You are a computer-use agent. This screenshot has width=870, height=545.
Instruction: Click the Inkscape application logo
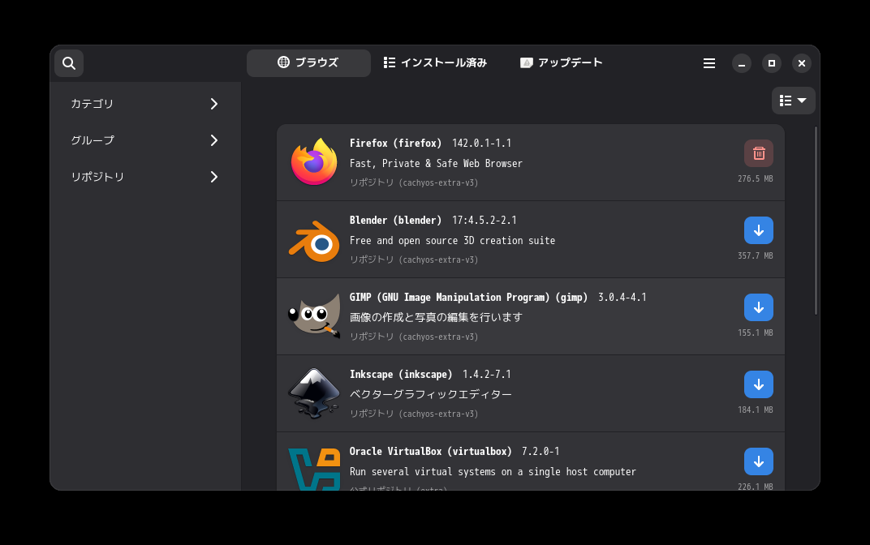tap(314, 393)
